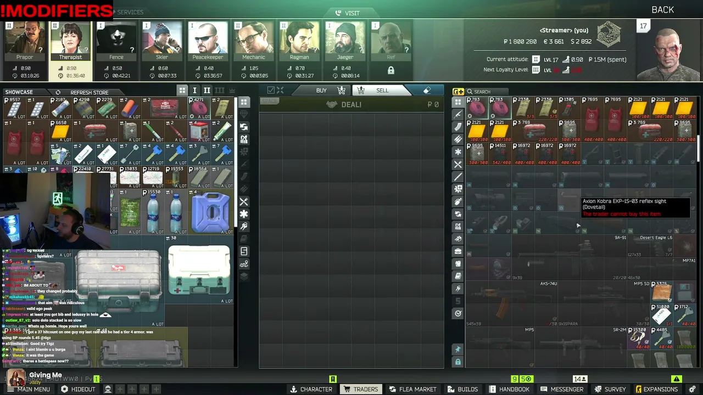703x395 pixels.
Task: Open the Jaeger trader
Action: point(345,41)
